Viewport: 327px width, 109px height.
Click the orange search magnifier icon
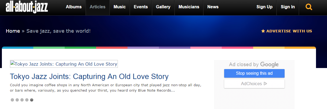tap(309, 7)
